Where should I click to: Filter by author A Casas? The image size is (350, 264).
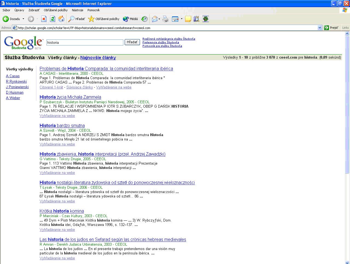pyautogui.click(x=13, y=76)
